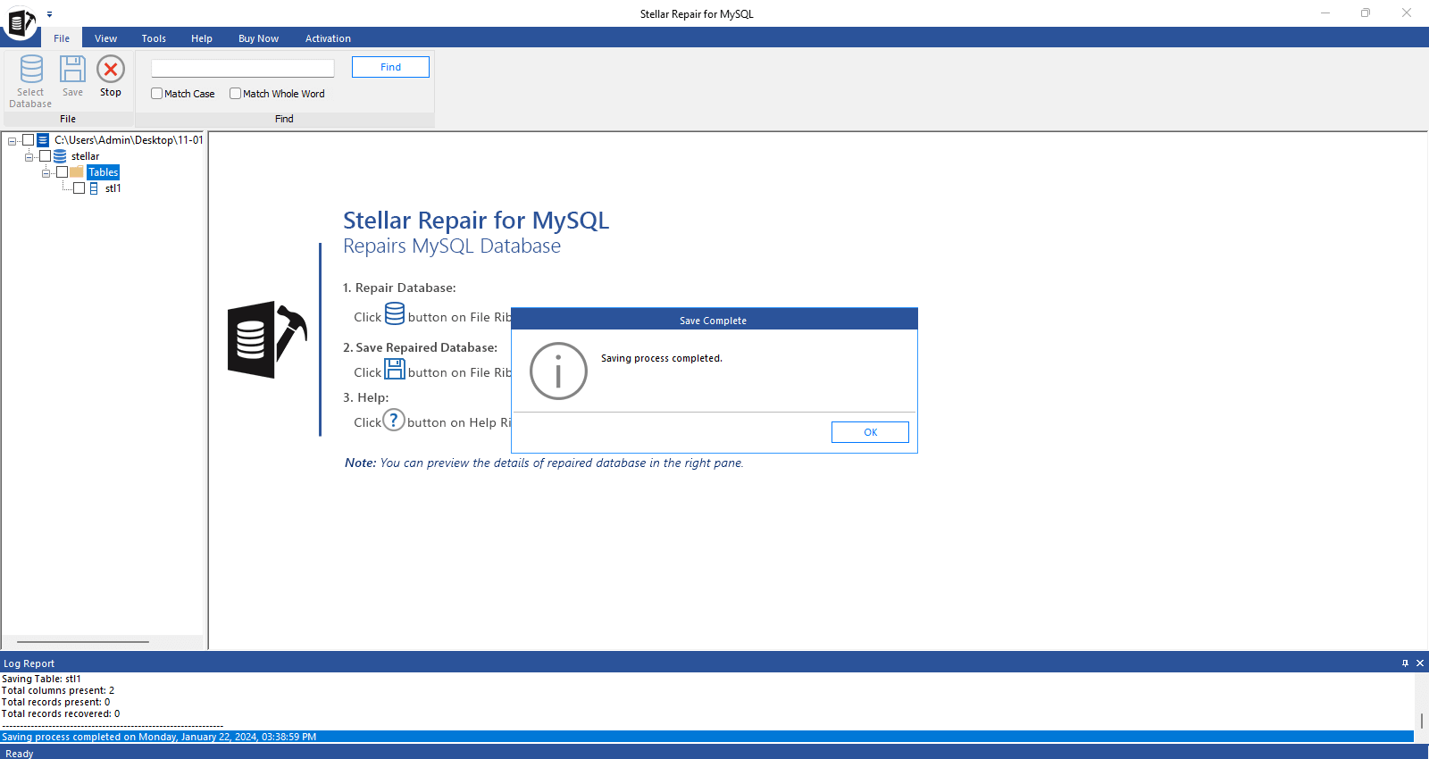Viewport: 1429px width, 759px height.
Task: Restore down the Stellar Repair window
Action: pos(1366,13)
